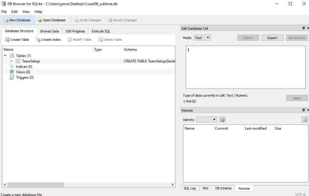Switch to the DB Schema tab
Image resolution: width=309 pixels, height=196 pixels.
click(x=223, y=188)
